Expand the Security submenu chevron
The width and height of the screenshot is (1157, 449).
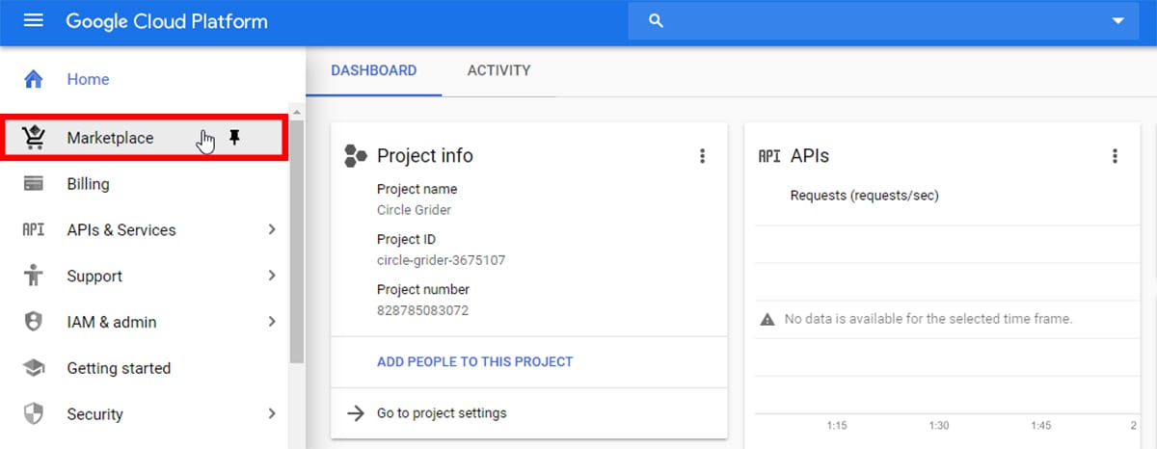point(272,413)
